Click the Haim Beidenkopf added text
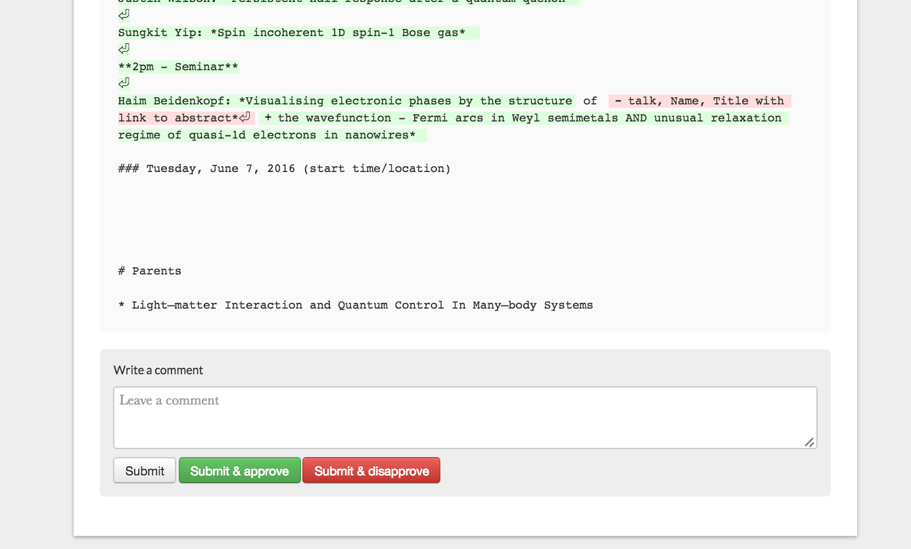The width and height of the screenshot is (911, 549). [345, 101]
